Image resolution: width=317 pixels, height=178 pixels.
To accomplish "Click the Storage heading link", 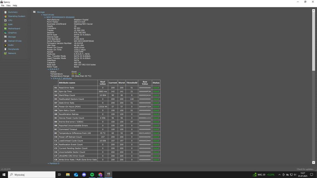I will tap(41, 12).
